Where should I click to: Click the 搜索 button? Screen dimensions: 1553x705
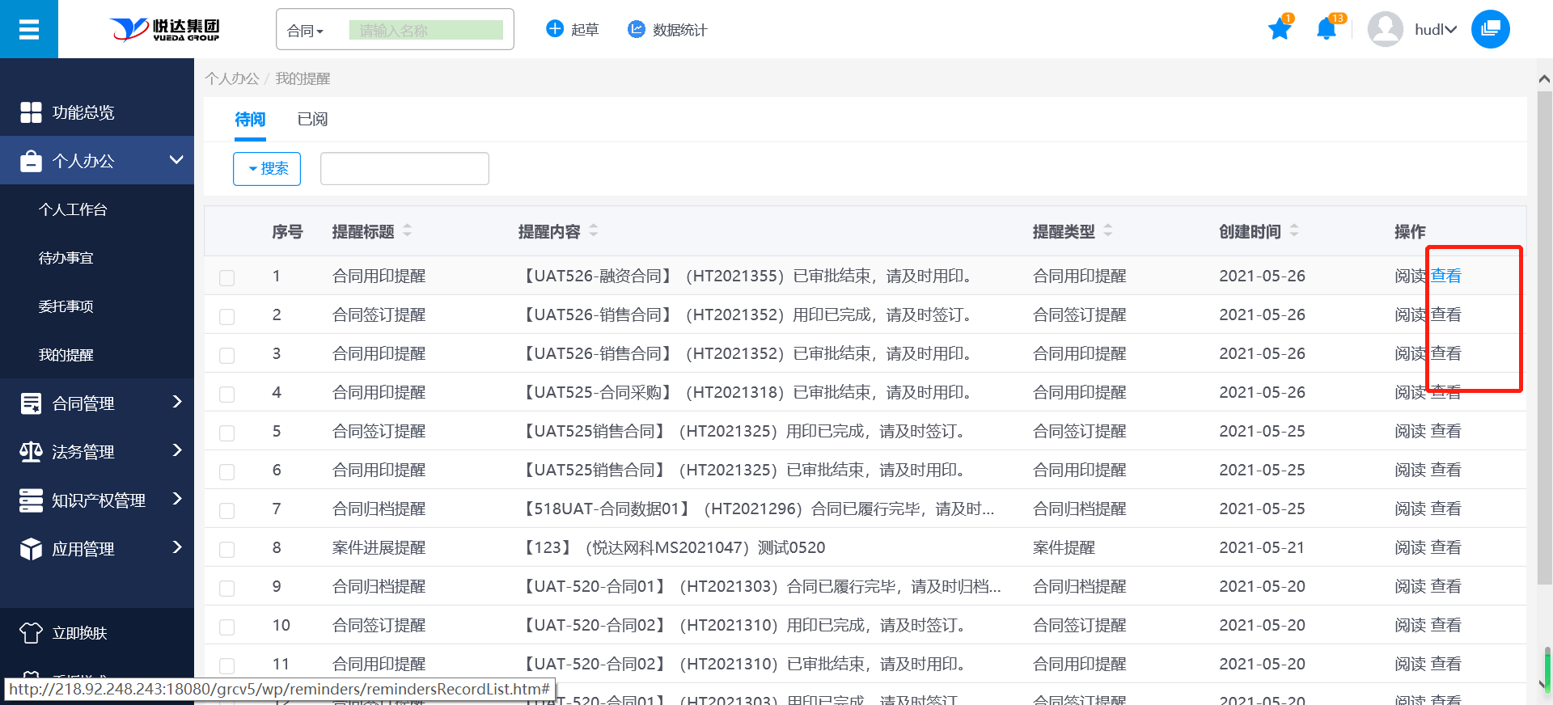267,168
